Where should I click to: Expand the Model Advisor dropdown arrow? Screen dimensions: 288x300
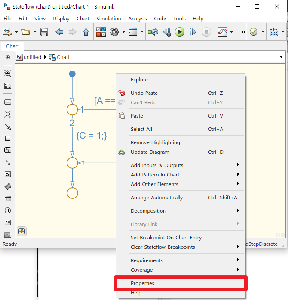tap(263, 32)
